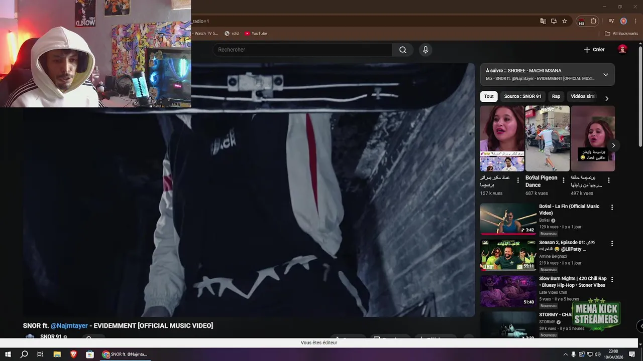
Task: Open the Short with 497 k vues
Action: pyautogui.click(x=593, y=138)
